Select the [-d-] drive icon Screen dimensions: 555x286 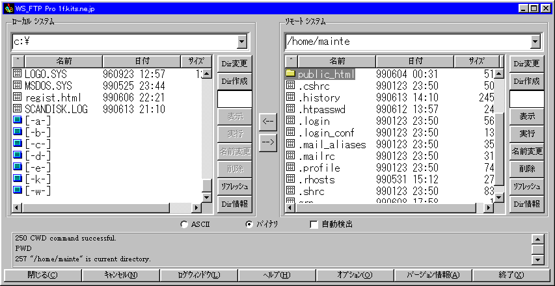[x=17, y=155]
